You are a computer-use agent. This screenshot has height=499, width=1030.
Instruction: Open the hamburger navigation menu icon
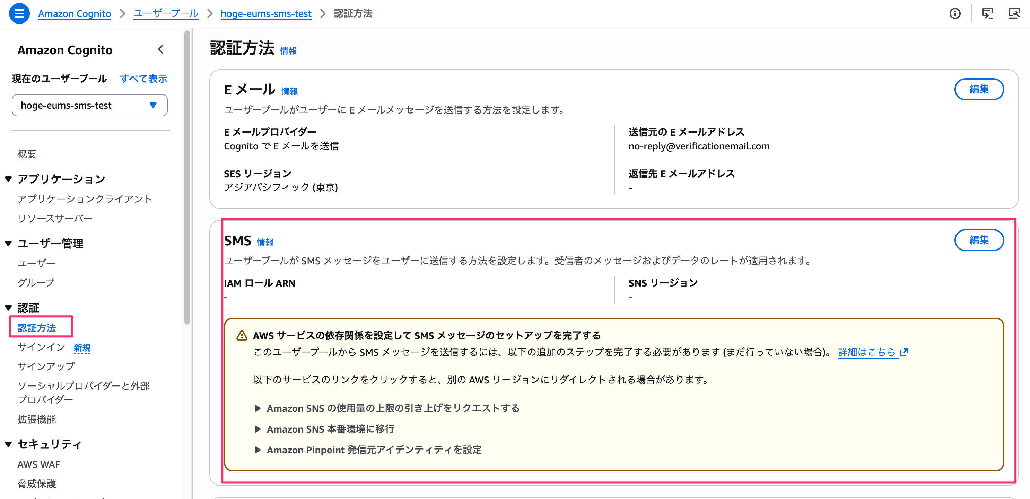(x=19, y=13)
